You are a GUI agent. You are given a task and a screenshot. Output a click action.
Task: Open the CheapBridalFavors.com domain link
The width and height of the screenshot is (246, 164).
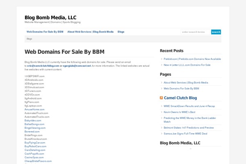click(x=38, y=161)
